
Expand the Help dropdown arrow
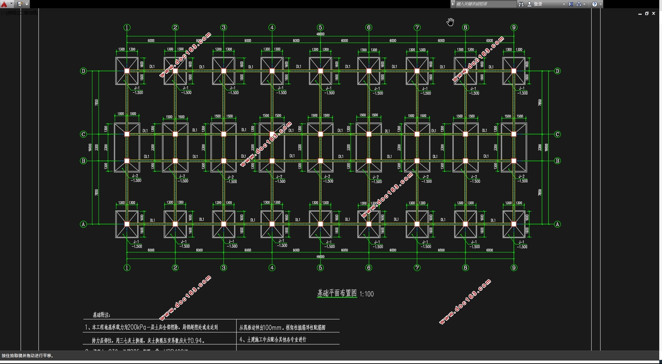[x=601, y=4]
